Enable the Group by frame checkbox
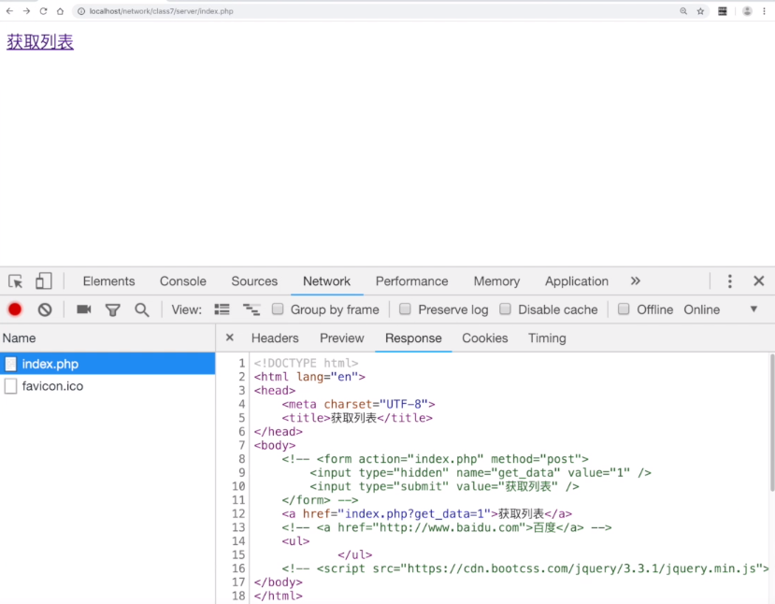The height and width of the screenshot is (604, 775). pos(278,309)
